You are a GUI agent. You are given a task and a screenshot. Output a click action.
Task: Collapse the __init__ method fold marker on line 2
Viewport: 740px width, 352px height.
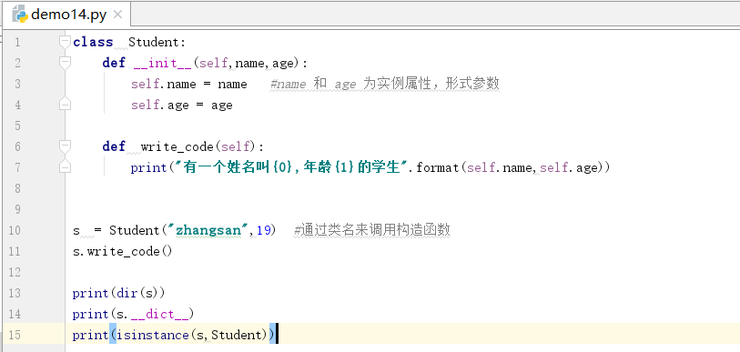[x=65, y=63]
